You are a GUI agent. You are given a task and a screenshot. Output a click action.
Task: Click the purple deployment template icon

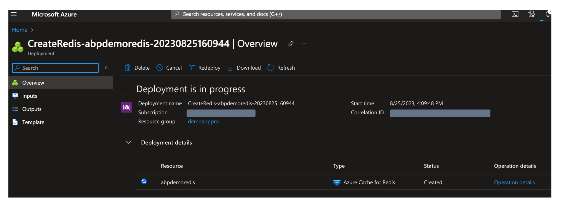click(x=127, y=107)
